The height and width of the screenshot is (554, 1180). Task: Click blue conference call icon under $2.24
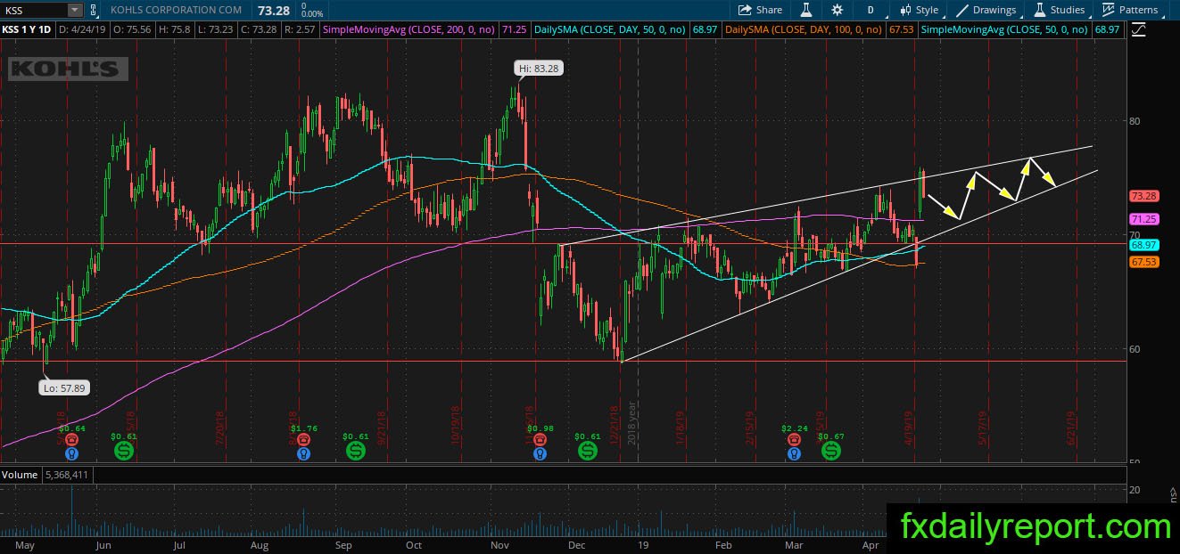point(793,452)
